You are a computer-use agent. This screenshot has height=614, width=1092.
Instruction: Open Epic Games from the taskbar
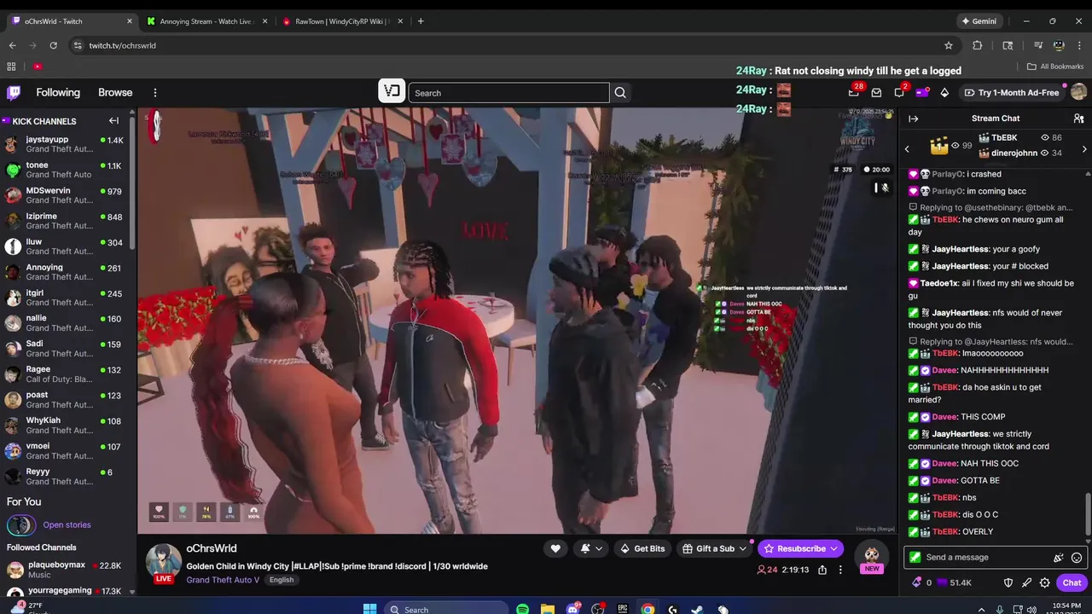coord(623,609)
